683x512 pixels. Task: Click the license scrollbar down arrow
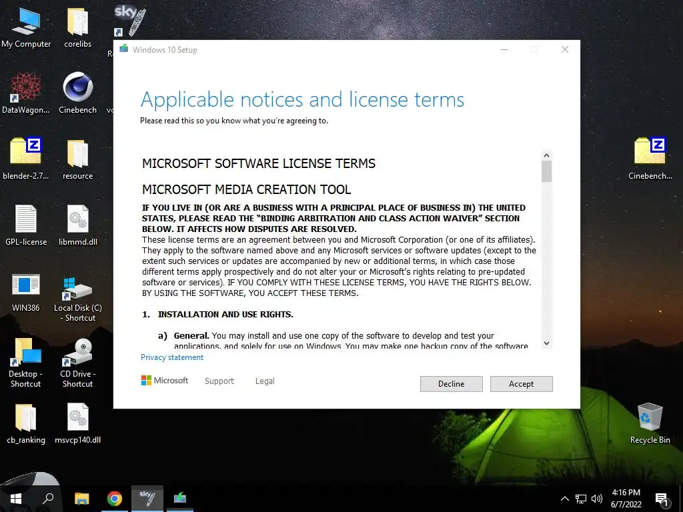click(x=547, y=343)
